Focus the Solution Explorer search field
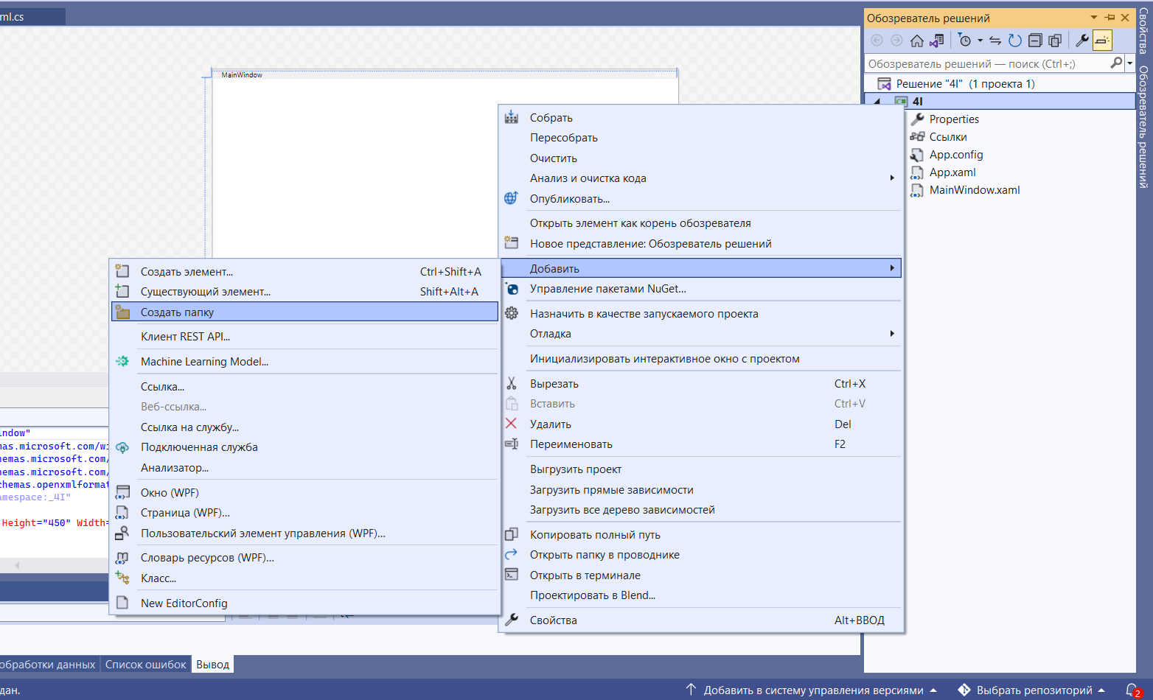The width and height of the screenshot is (1153, 700). point(988,64)
